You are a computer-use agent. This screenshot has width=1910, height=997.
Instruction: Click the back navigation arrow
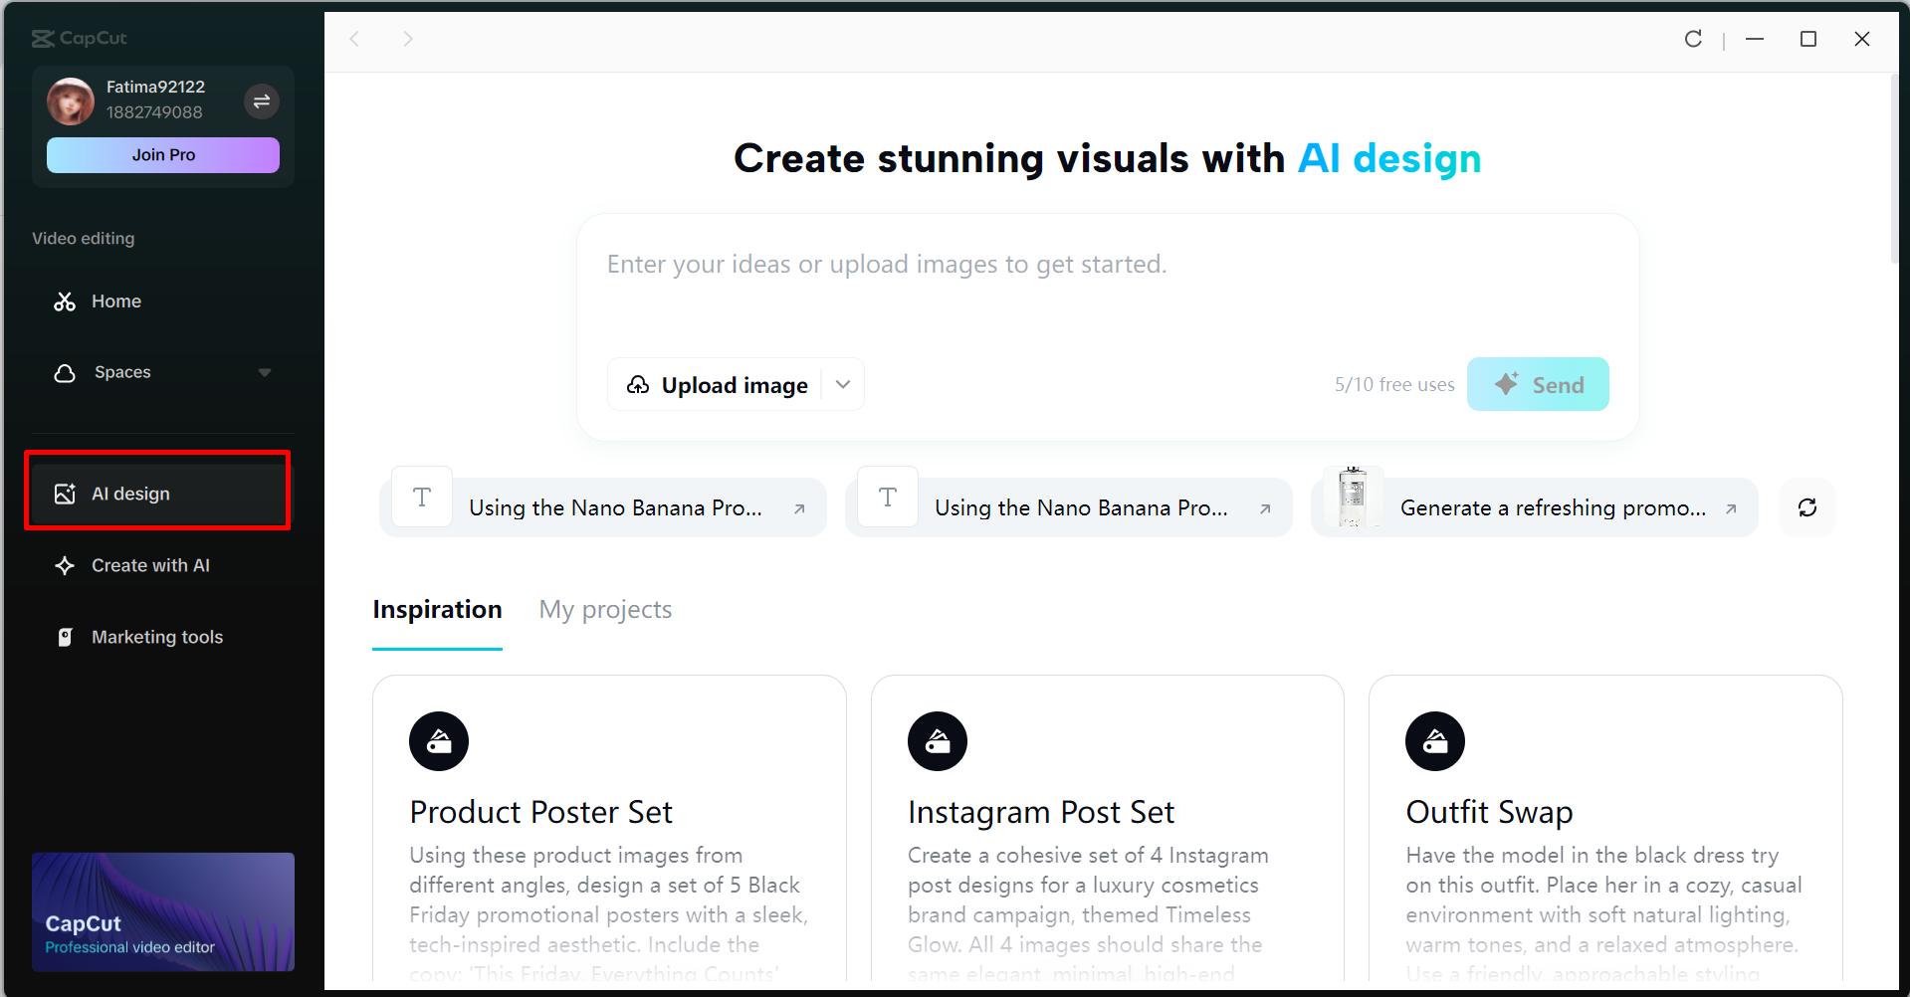click(x=355, y=39)
